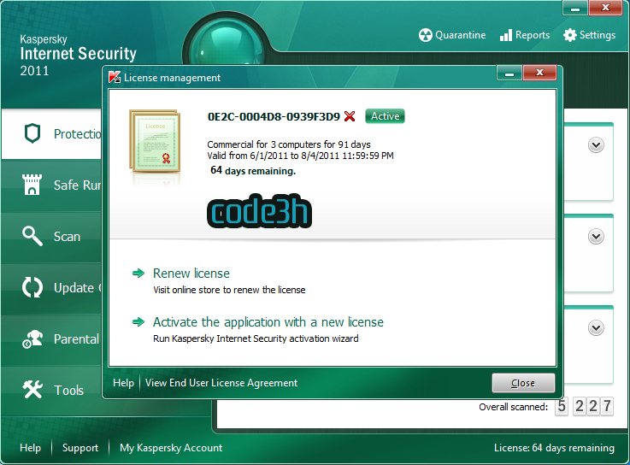
Task: Click "Visit online store to renew the license"
Action: (x=229, y=290)
